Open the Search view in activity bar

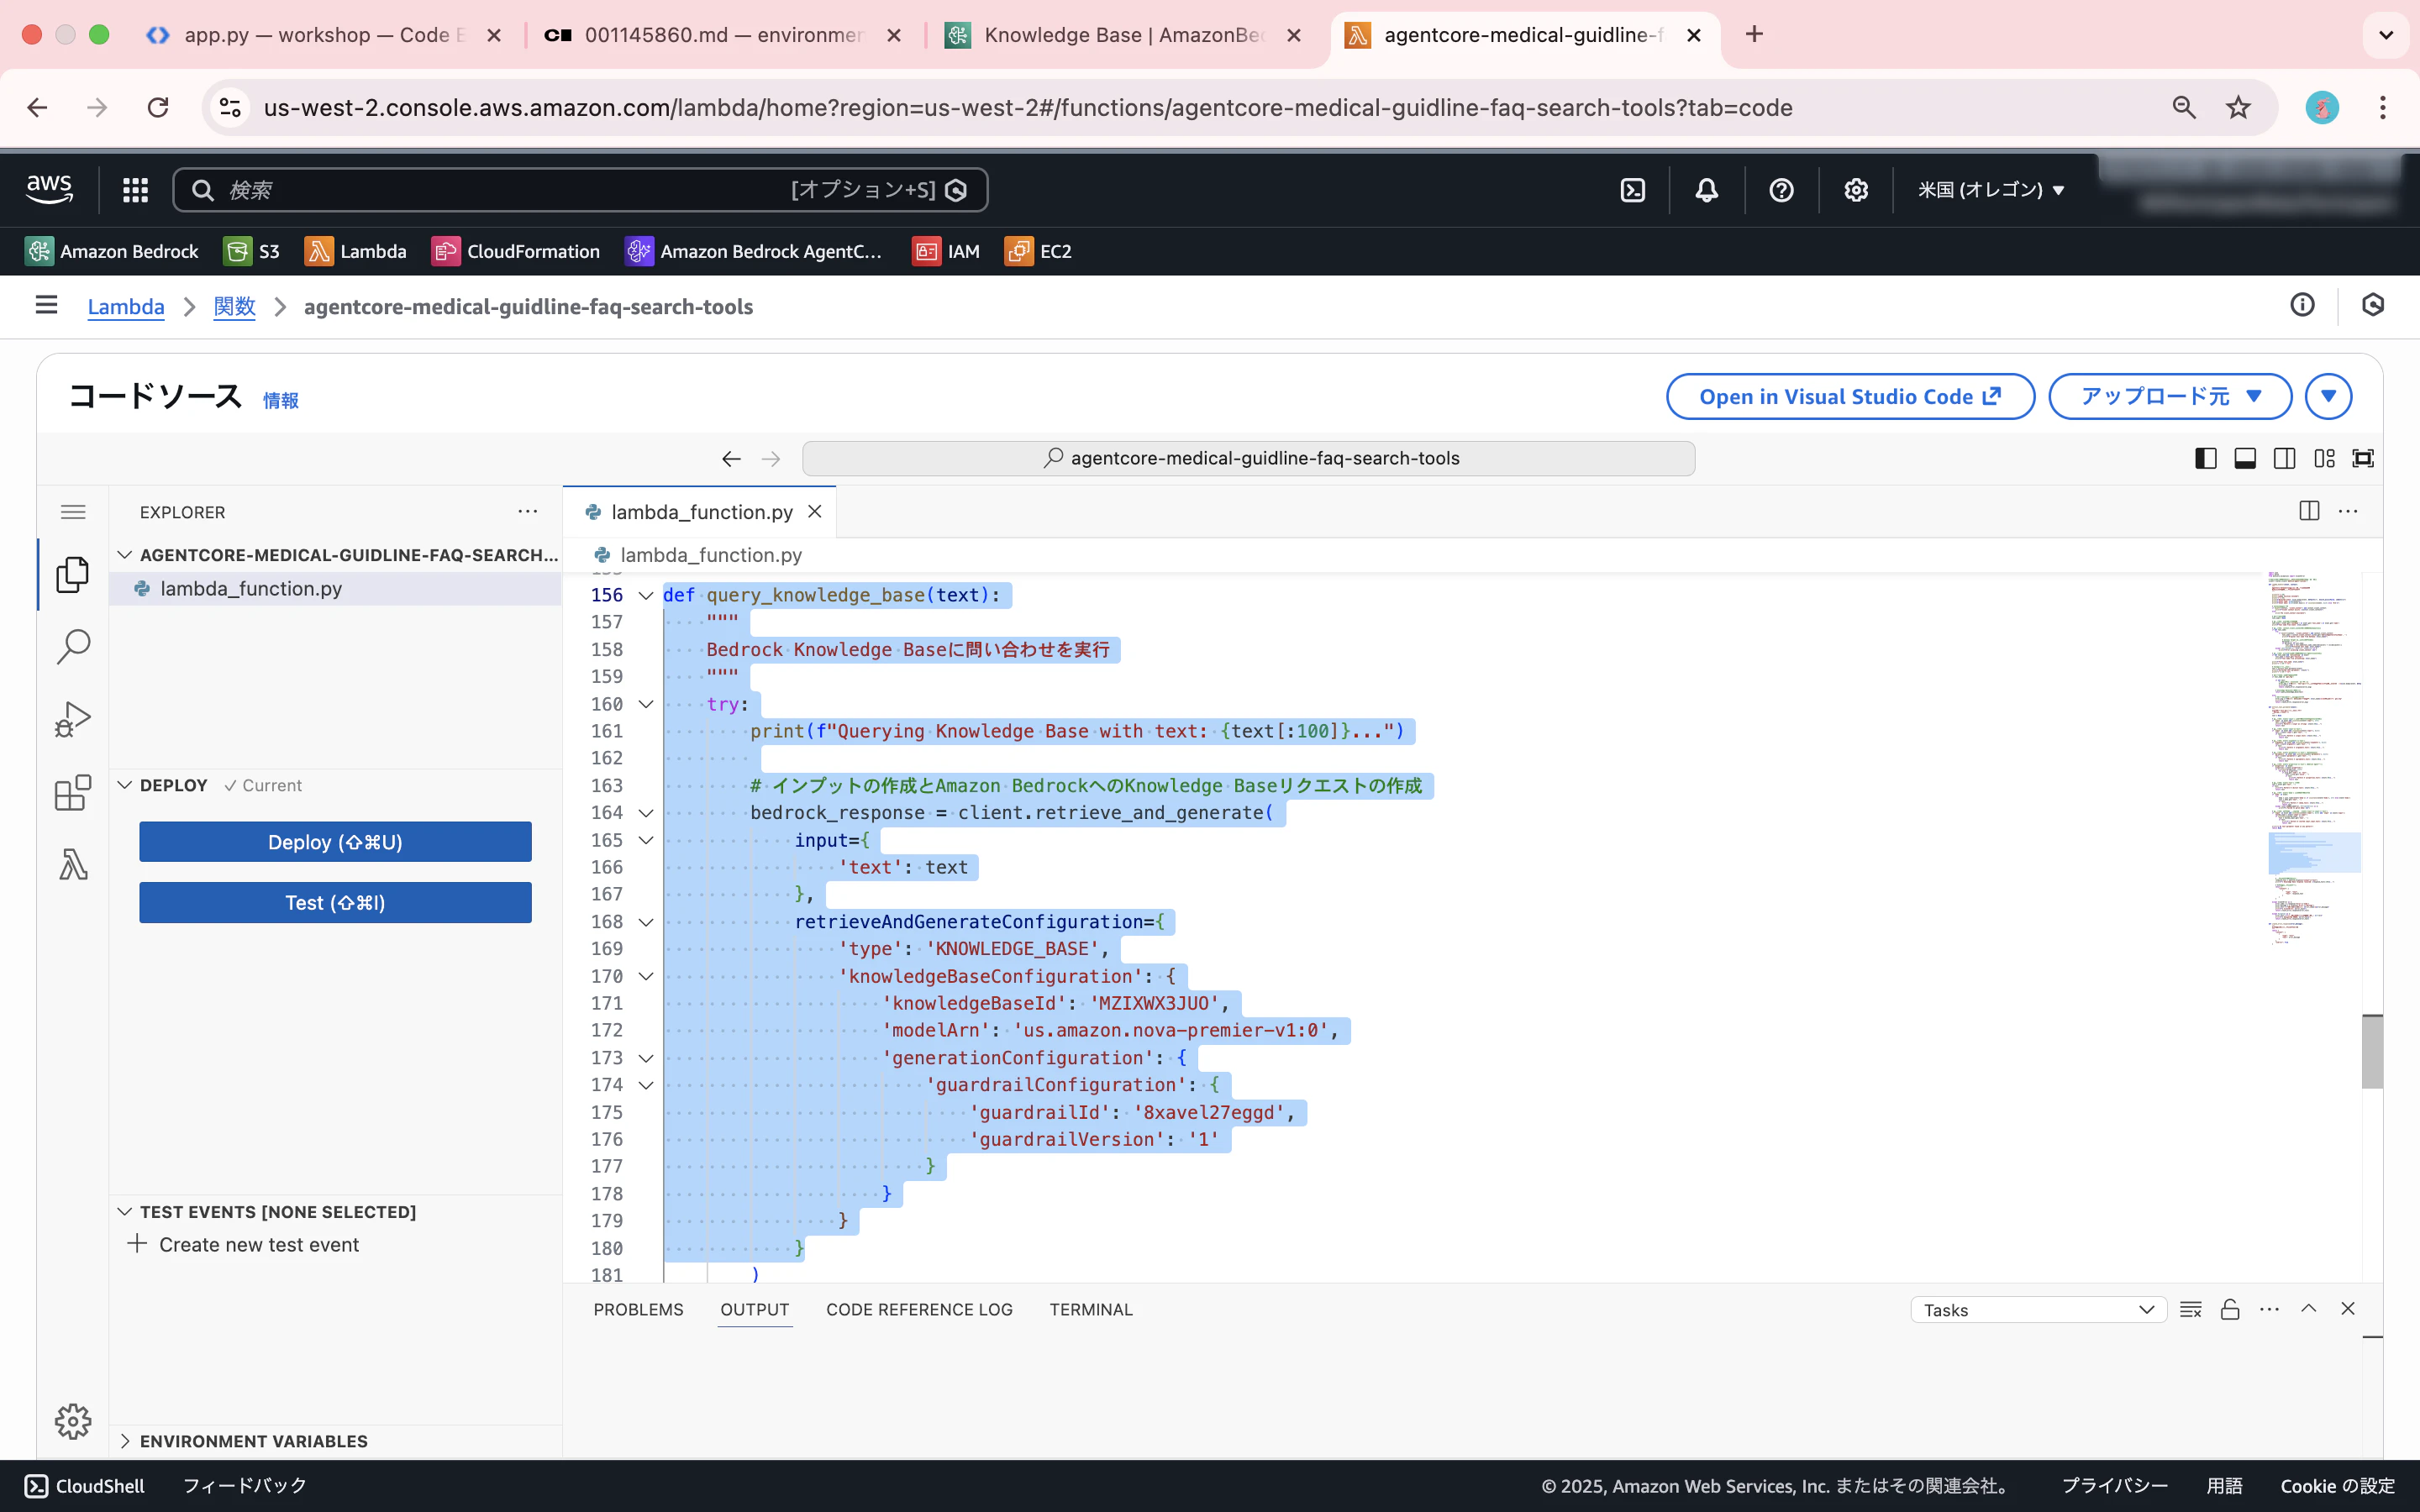click(72, 646)
